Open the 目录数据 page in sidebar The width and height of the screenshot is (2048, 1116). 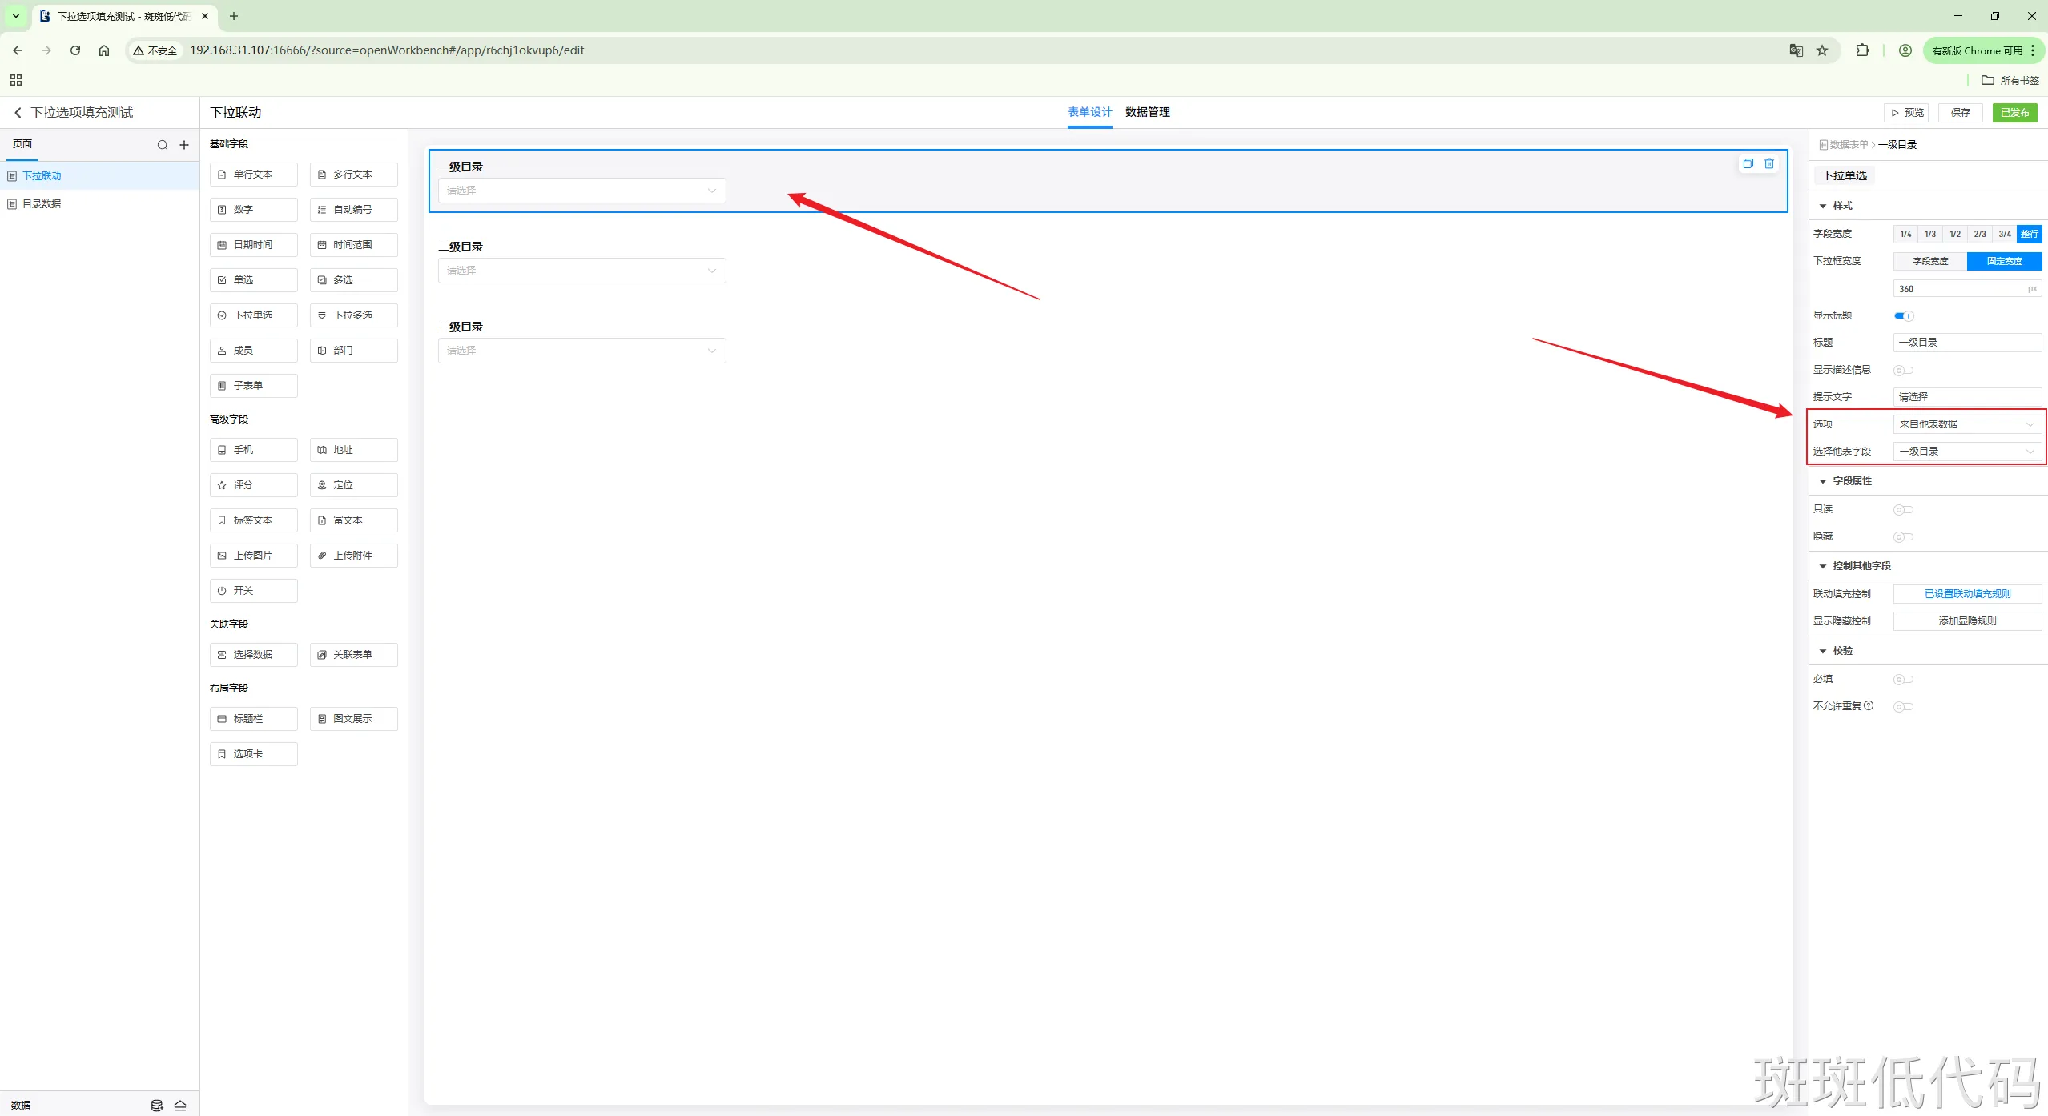click(x=42, y=204)
